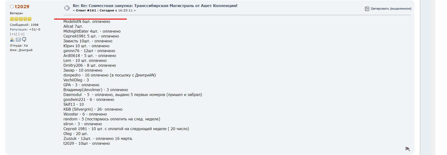Open the t2029 user profile link

(x=22, y=7)
